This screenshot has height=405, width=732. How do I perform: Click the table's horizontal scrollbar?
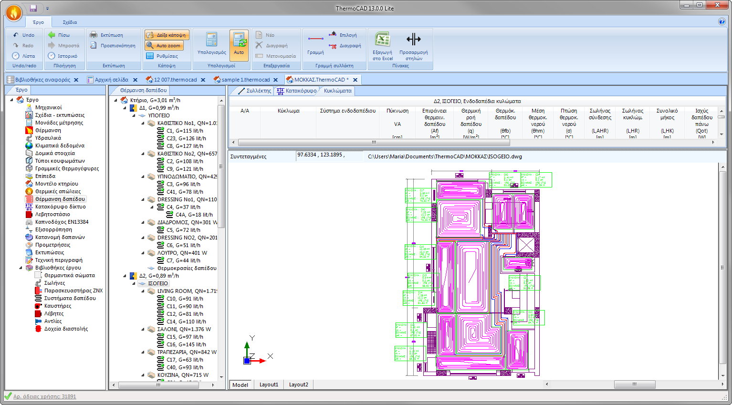point(372,142)
